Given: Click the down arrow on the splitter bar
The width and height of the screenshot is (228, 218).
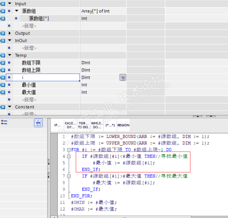Looking at the screenshot, I should (x=211, y=116).
